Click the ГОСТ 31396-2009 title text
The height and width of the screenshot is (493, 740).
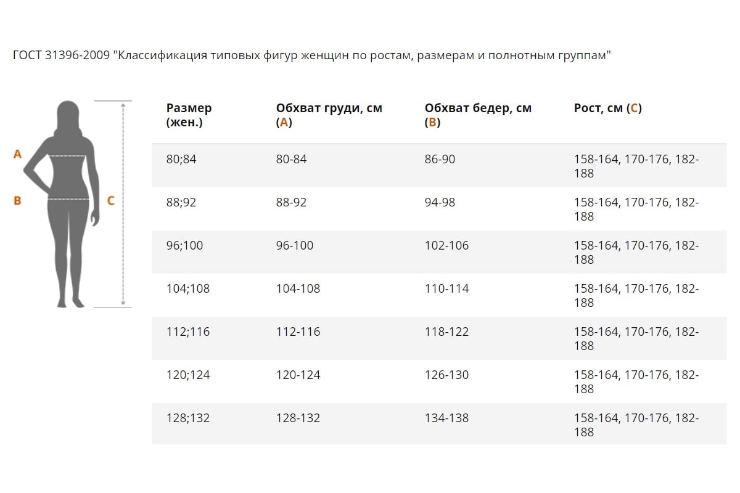[x=311, y=55]
